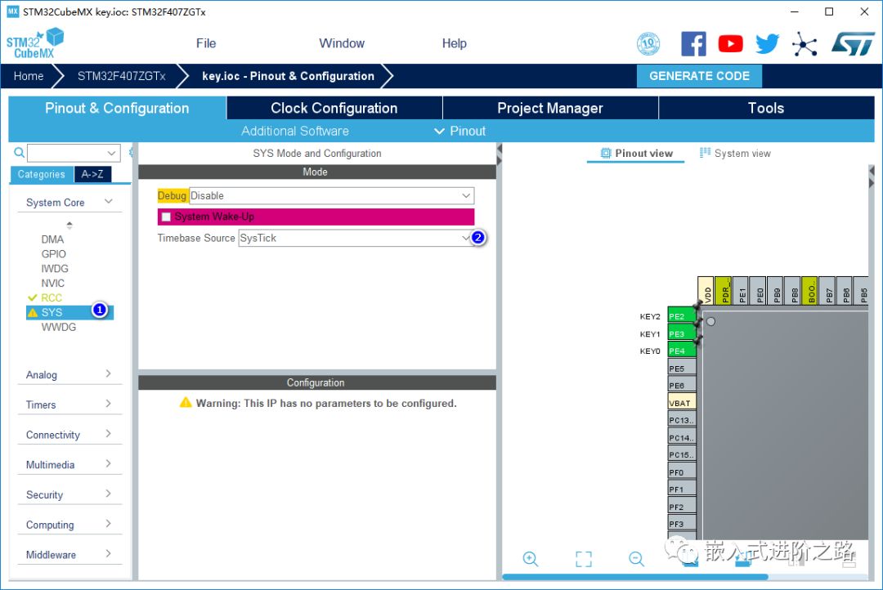
Task: Open the Help menu
Action: 454,43
